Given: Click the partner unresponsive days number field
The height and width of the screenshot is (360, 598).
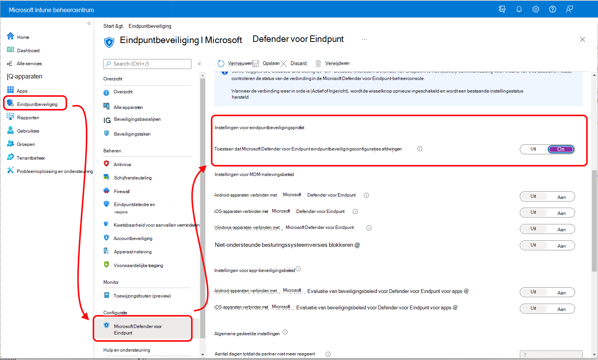Looking at the screenshot, I should click(551, 355).
